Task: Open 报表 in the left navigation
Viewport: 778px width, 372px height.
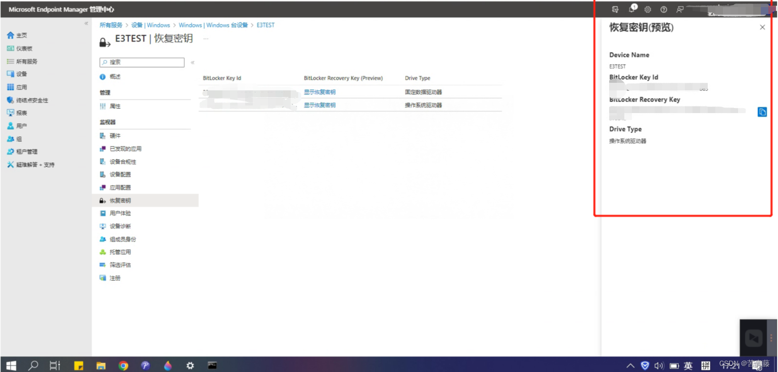Action: coord(17,113)
